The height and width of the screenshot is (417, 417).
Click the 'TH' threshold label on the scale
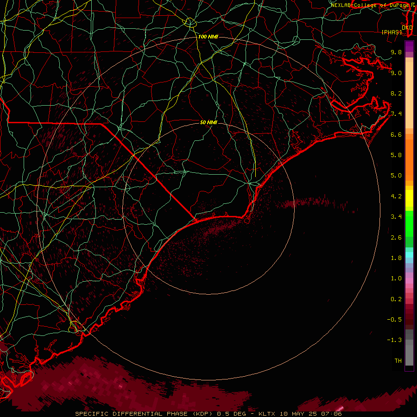click(398, 361)
